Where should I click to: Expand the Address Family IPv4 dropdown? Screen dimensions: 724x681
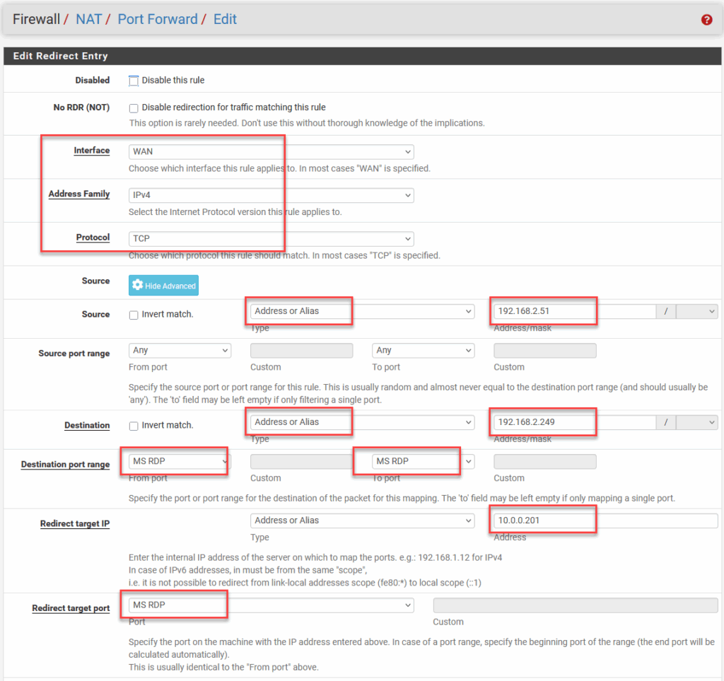271,195
